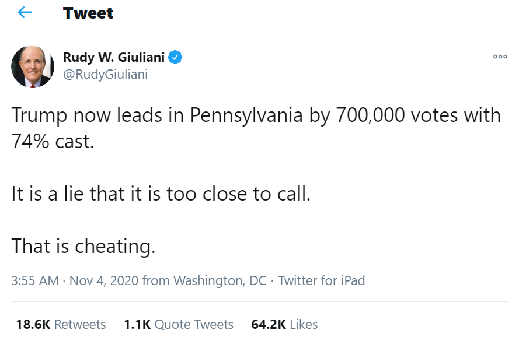Viewport: 512px width, 337px height.
Task: Select the "74% cast." text line
Action: [53, 142]
